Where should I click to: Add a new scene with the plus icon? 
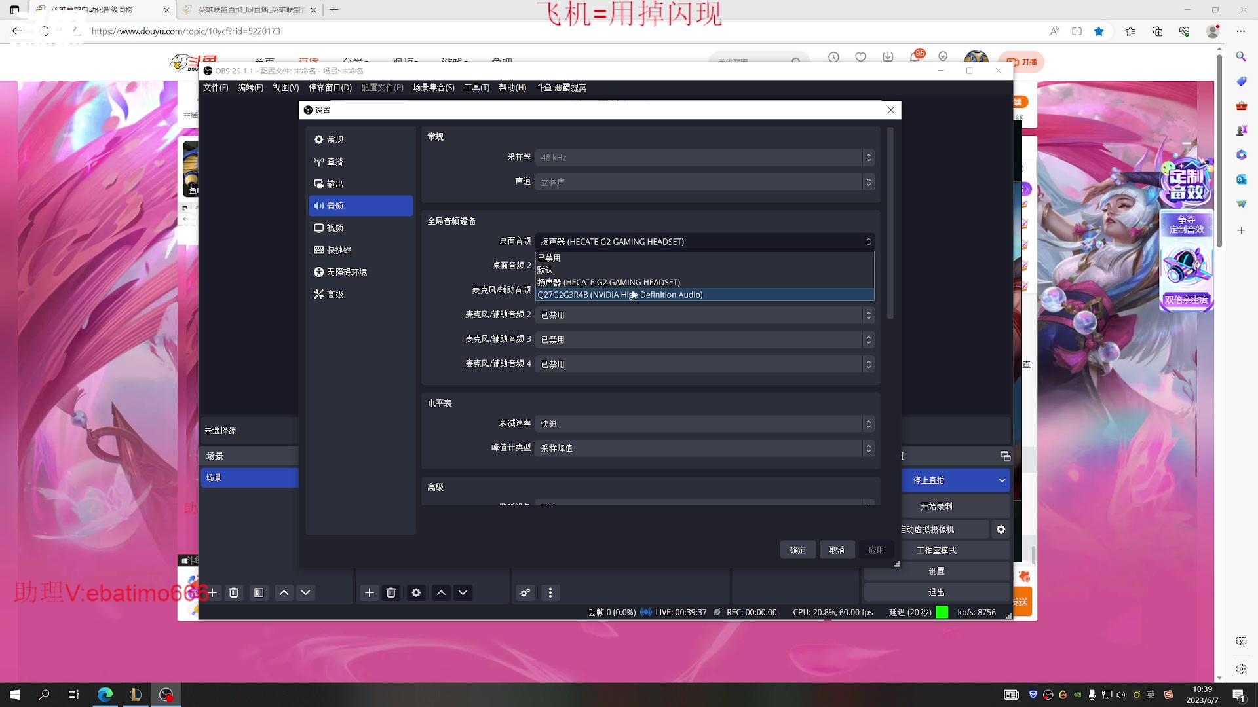212,592
